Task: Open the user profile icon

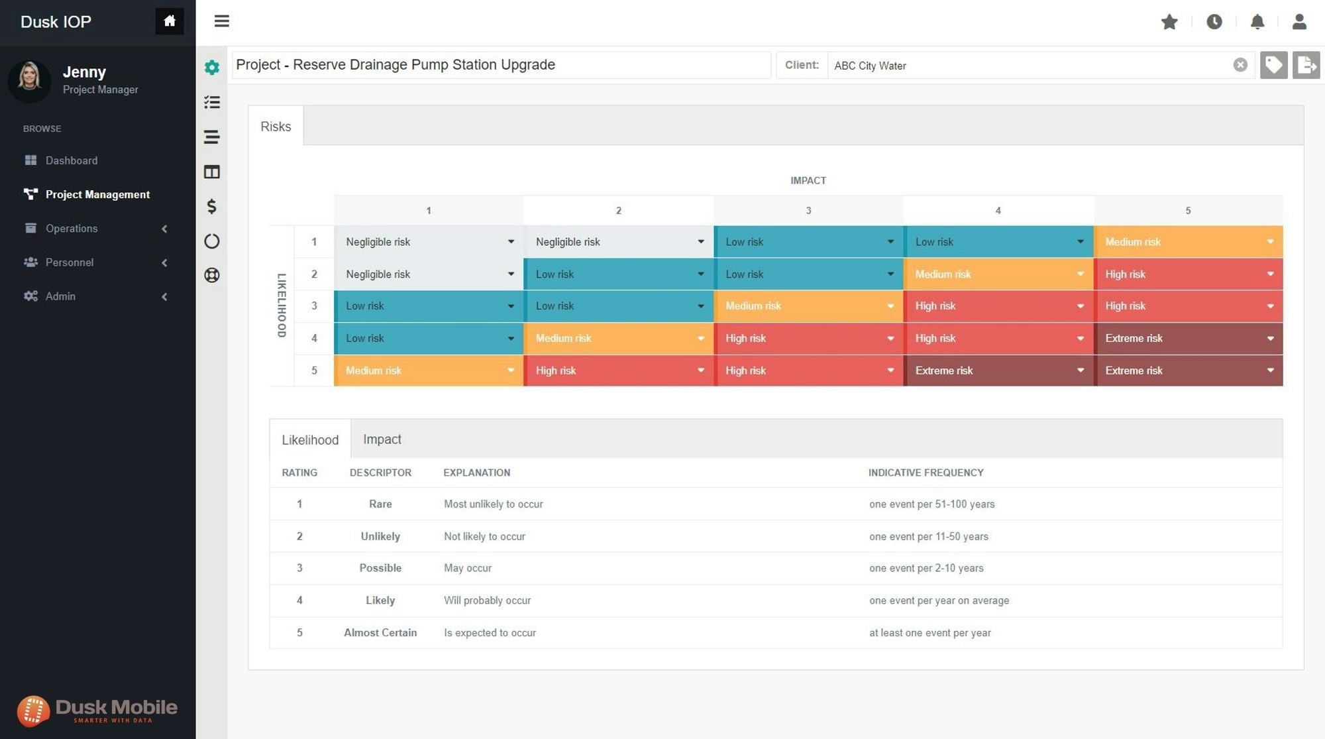Action: click(1299, 22)
